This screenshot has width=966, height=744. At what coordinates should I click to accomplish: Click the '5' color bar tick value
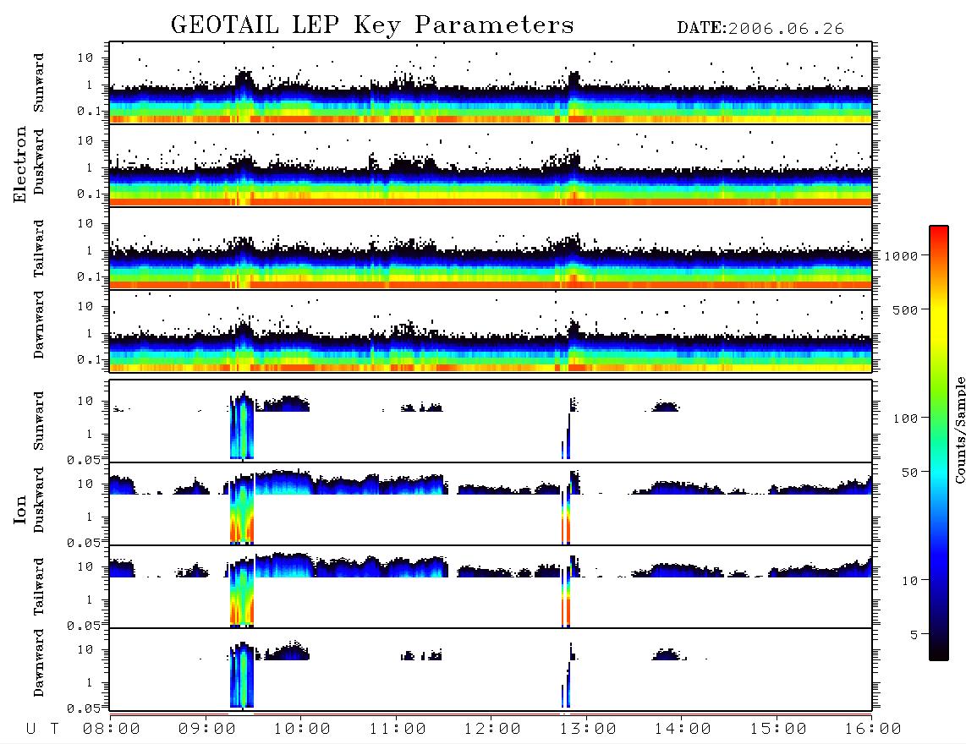[914, 634]
